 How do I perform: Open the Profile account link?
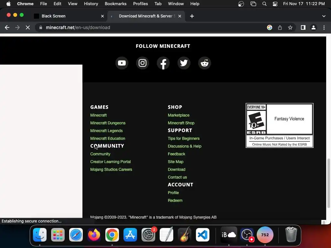click(x=173, y=193)
